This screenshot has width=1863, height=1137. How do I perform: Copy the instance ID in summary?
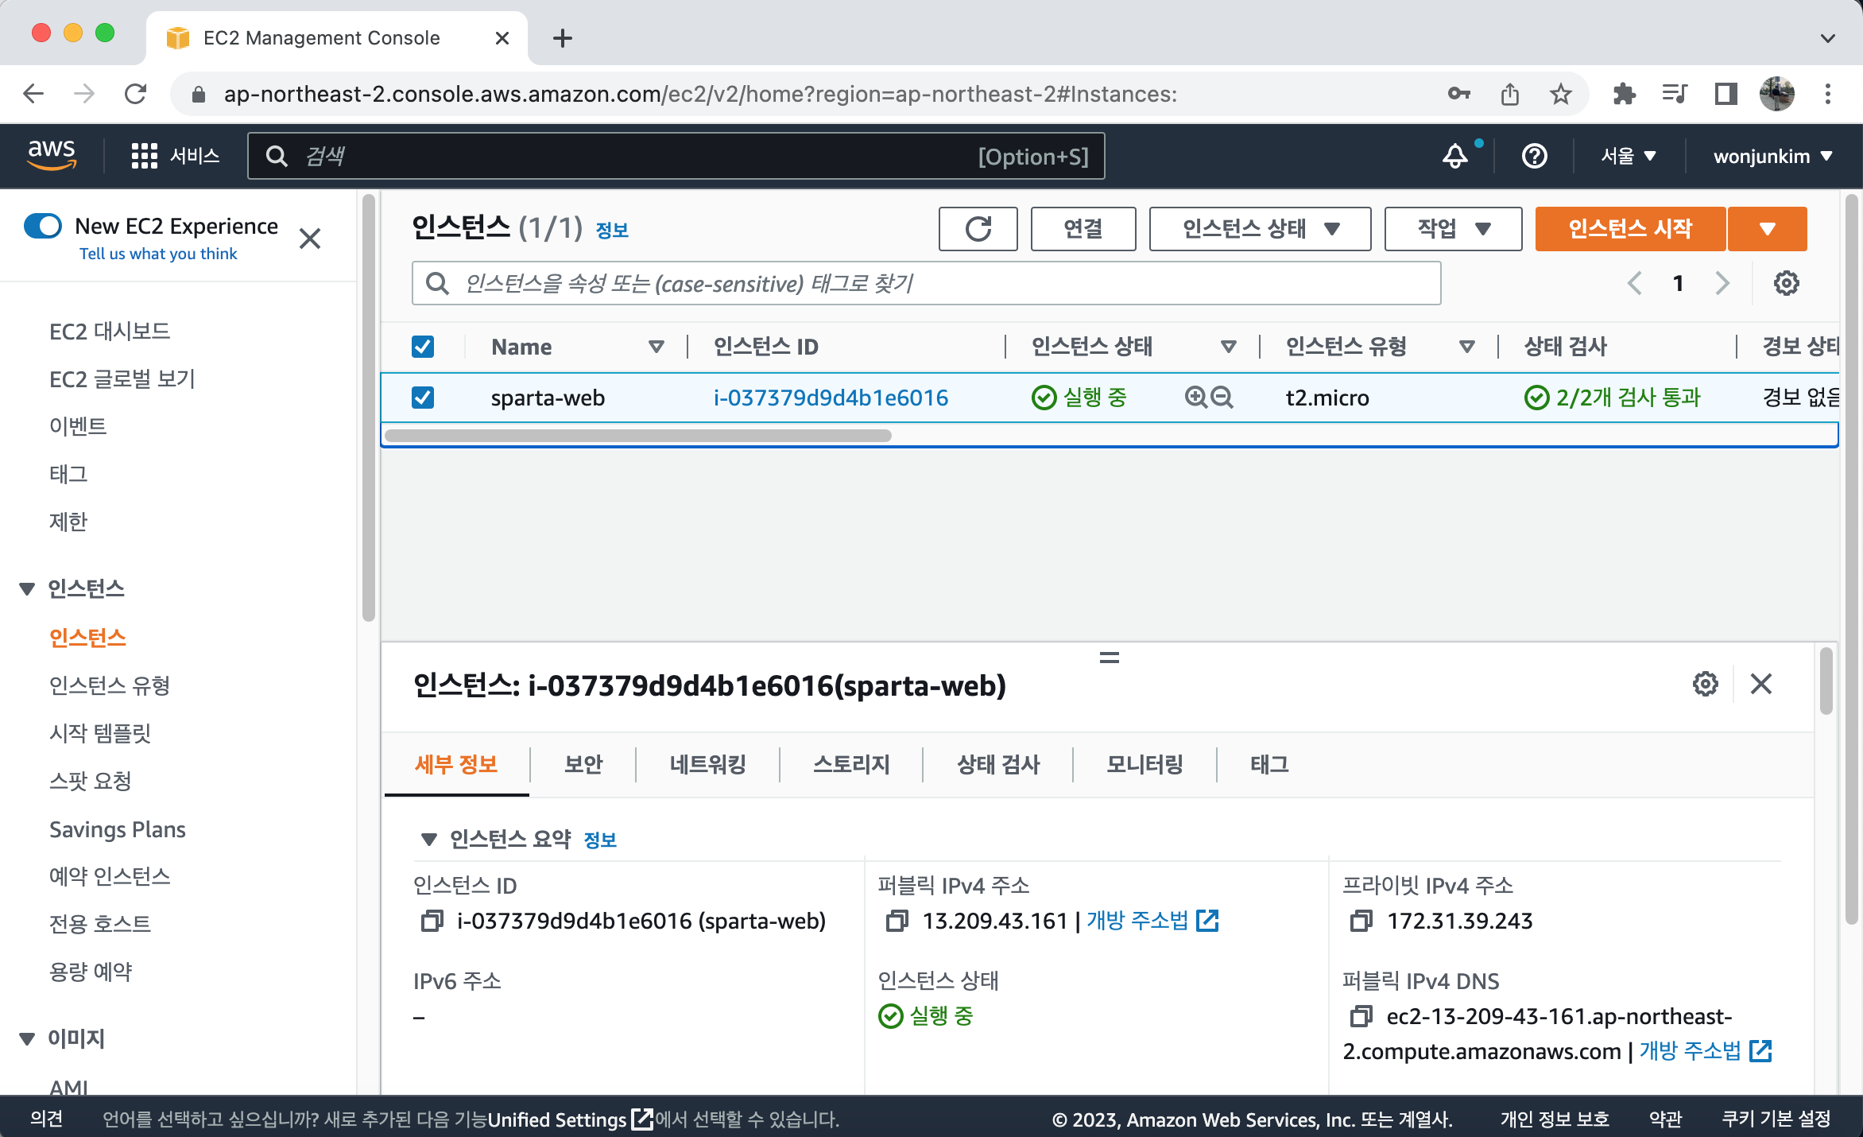point(432,921)
